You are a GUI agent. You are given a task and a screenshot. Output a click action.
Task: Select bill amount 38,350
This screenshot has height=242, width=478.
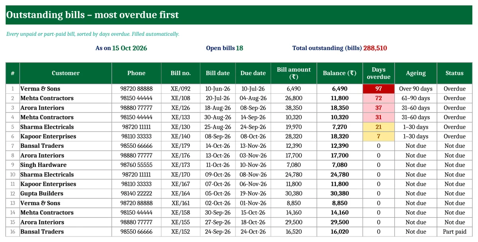pyautogui.click(x=294, y=108)
